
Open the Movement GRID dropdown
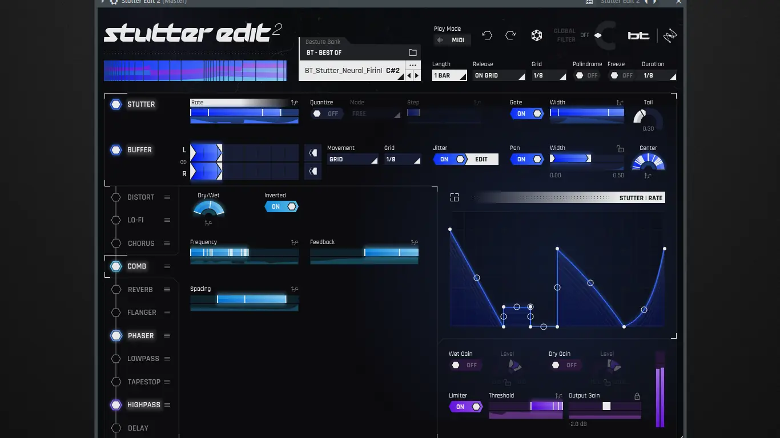tap(353, 159)
